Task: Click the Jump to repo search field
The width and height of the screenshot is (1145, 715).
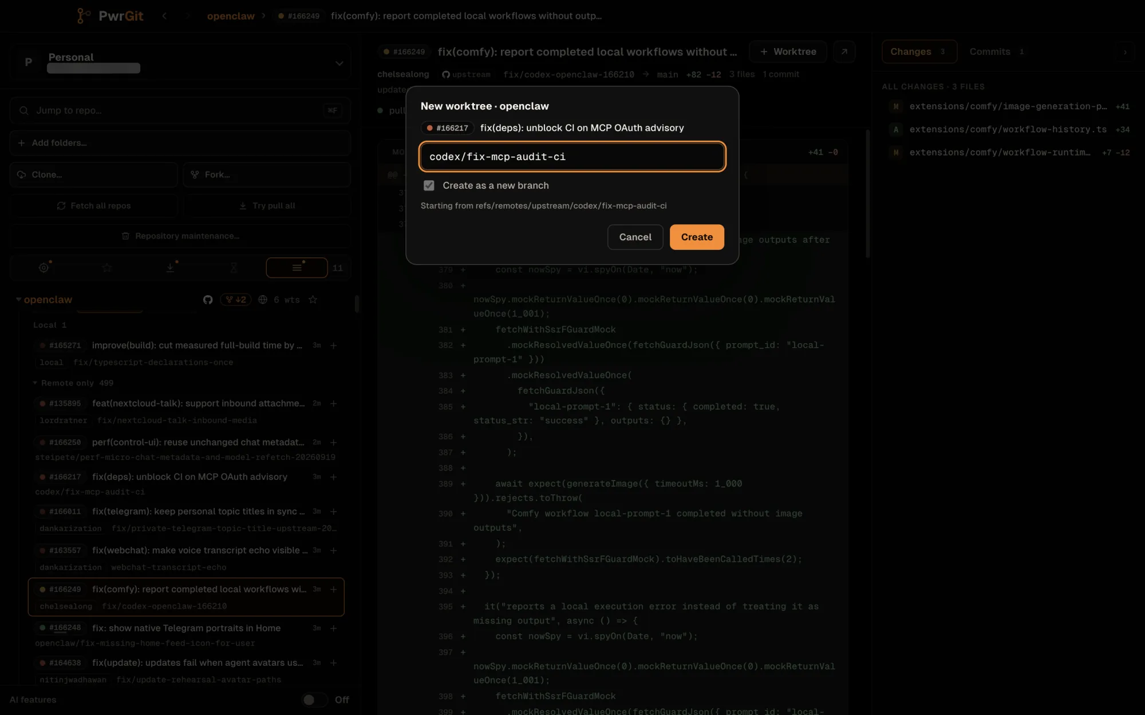Action: (x=180, y=110)
